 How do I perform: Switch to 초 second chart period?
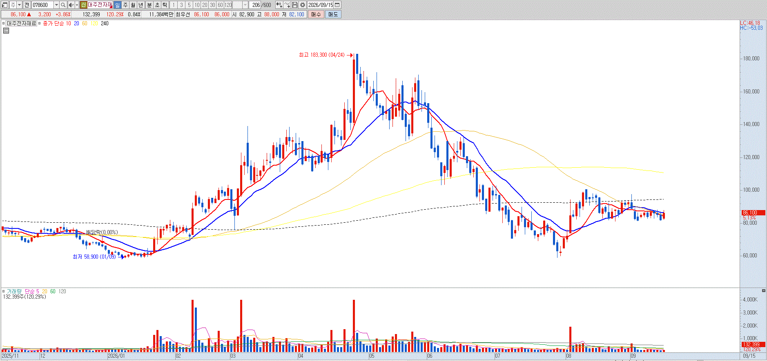[x=157, y=5]
